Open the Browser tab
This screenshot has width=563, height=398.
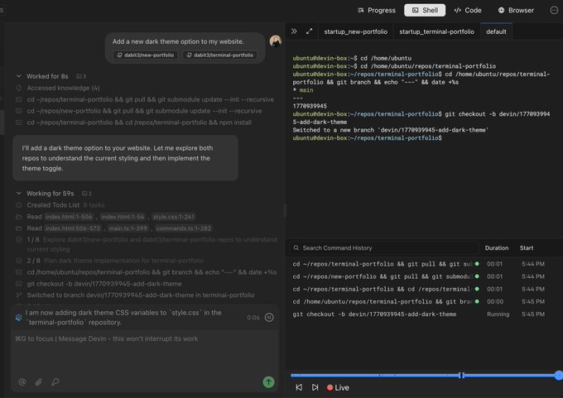pyautogui.click(x=516, y=10)
